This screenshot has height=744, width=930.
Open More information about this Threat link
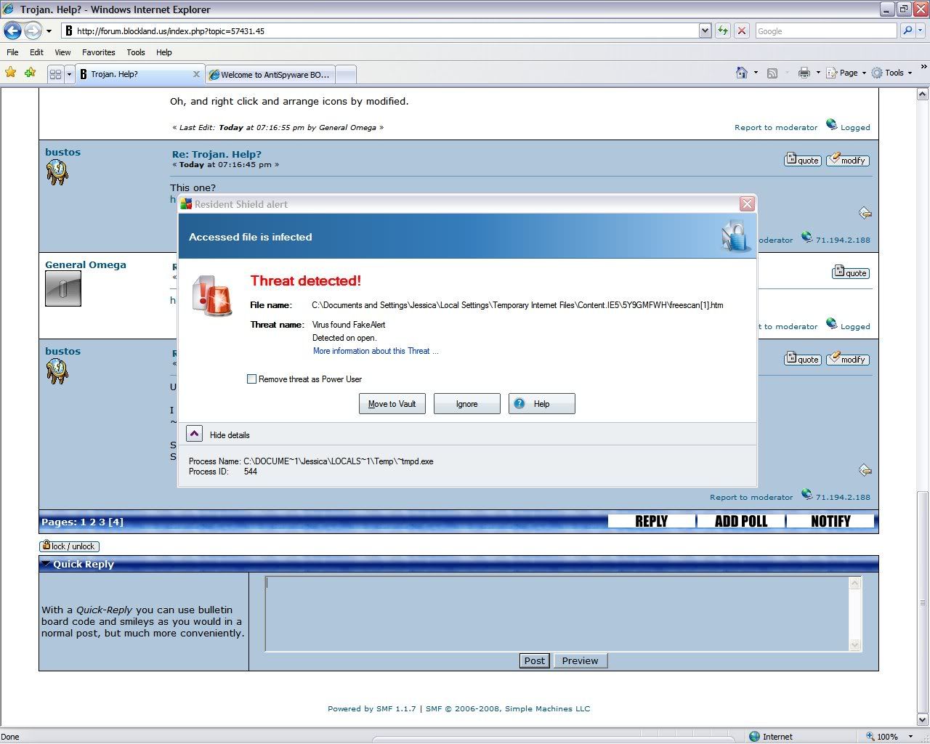click(x=375, y=351)
